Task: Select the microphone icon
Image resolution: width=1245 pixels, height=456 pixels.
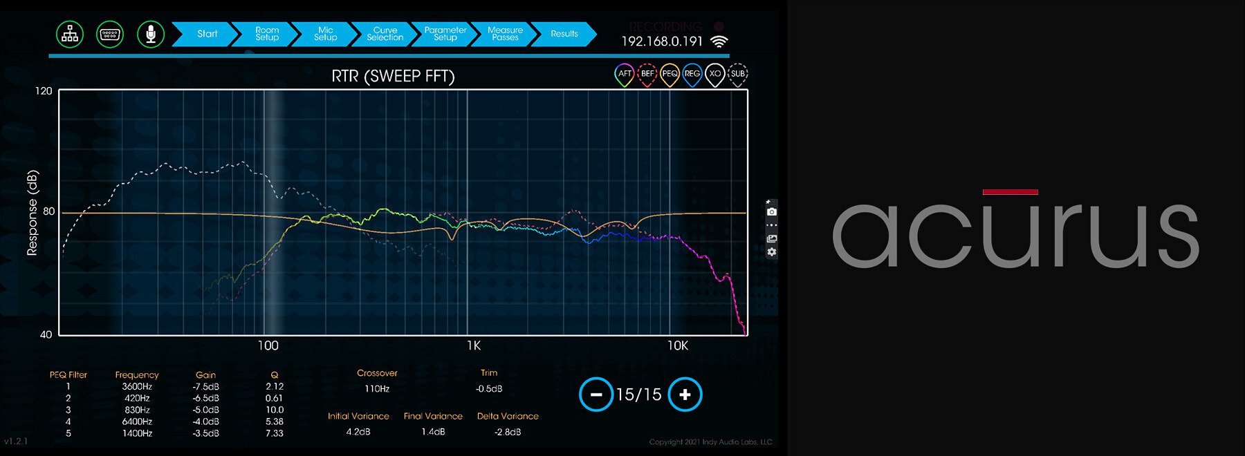Action: tap(151, 34)
